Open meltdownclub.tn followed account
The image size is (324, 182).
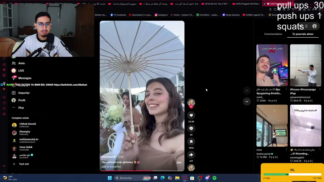29,141
